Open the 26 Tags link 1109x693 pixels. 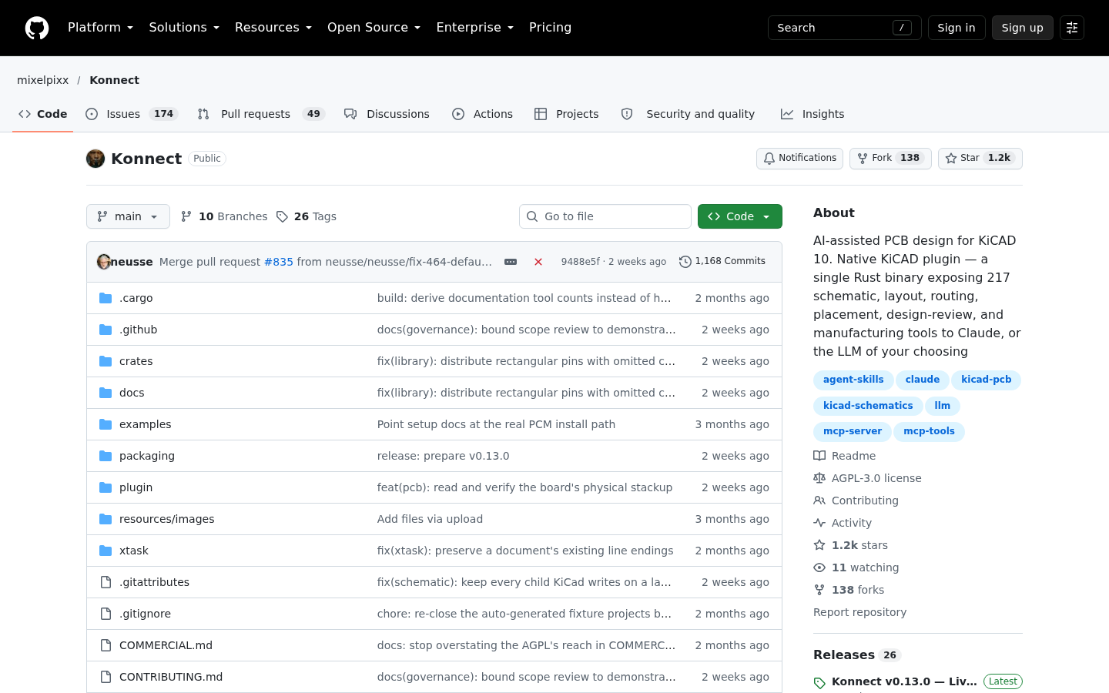click(x=307, y=216)
